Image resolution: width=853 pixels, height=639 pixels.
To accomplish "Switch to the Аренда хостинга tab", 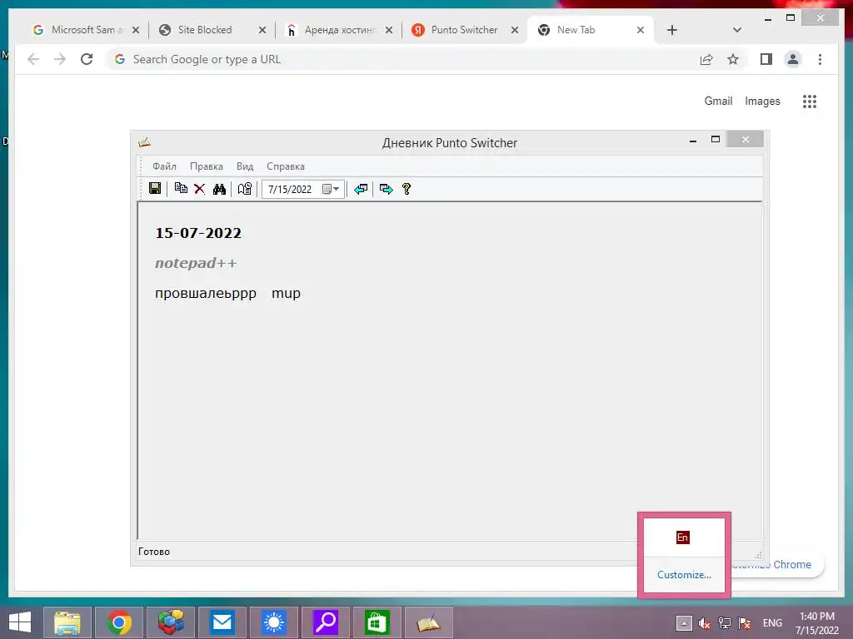I will [x=340, y=30].
